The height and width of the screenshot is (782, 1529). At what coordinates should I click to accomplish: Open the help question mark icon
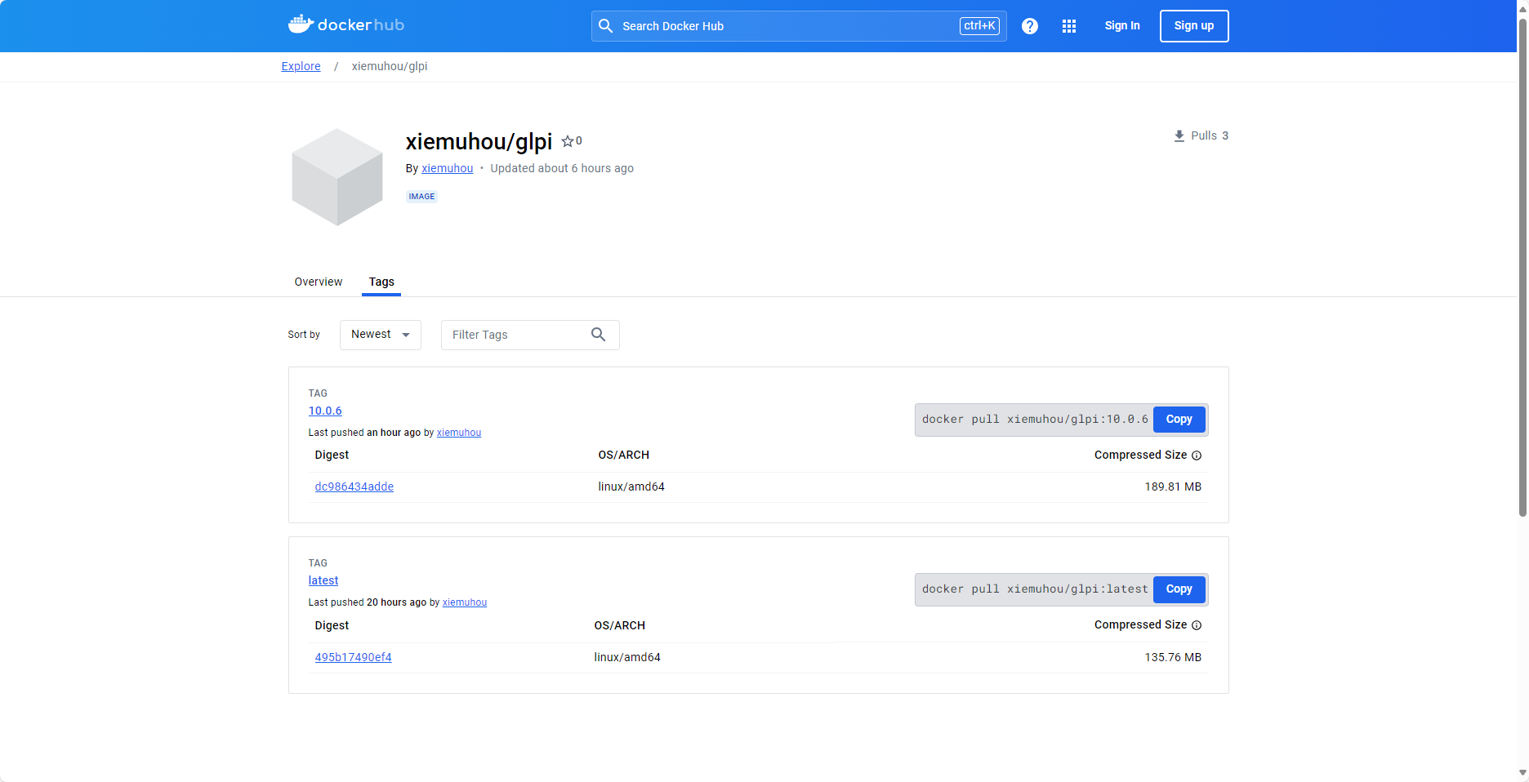1030,26
